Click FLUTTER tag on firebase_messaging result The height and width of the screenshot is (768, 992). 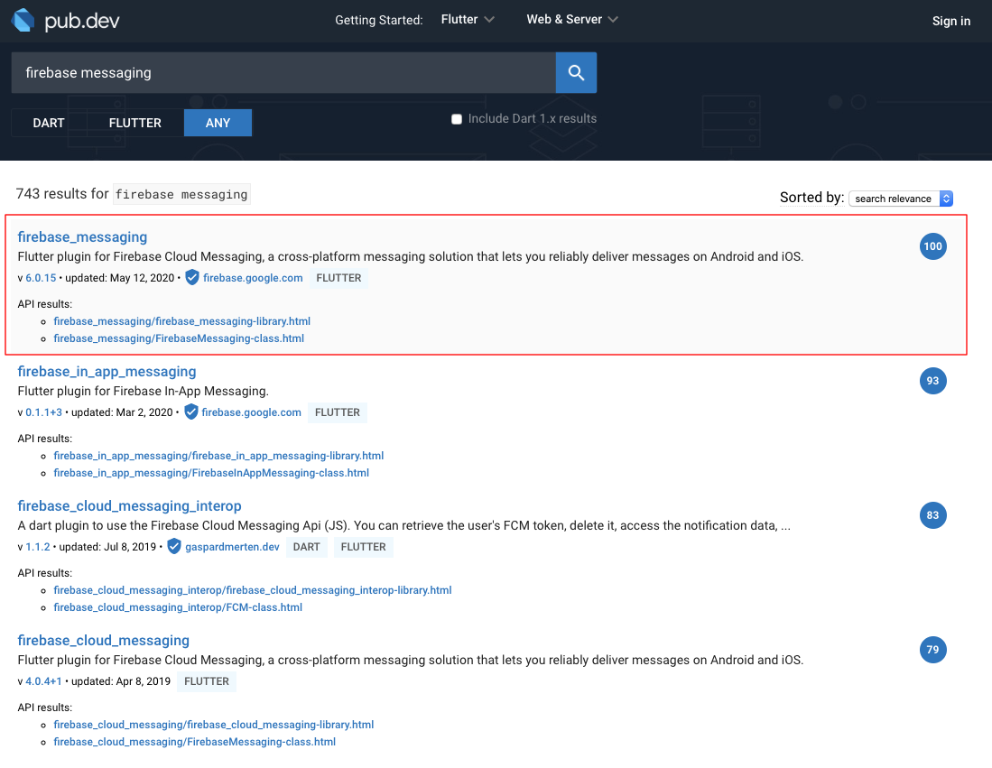click(x=338, y=278)
